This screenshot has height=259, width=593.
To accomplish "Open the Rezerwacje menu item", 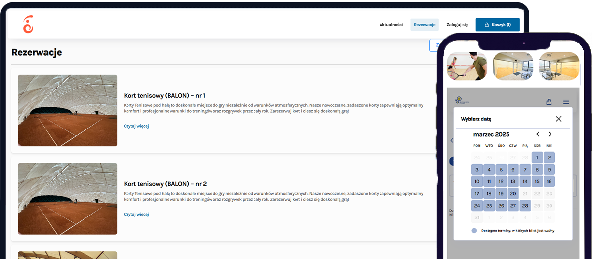I will coord(424,25).
